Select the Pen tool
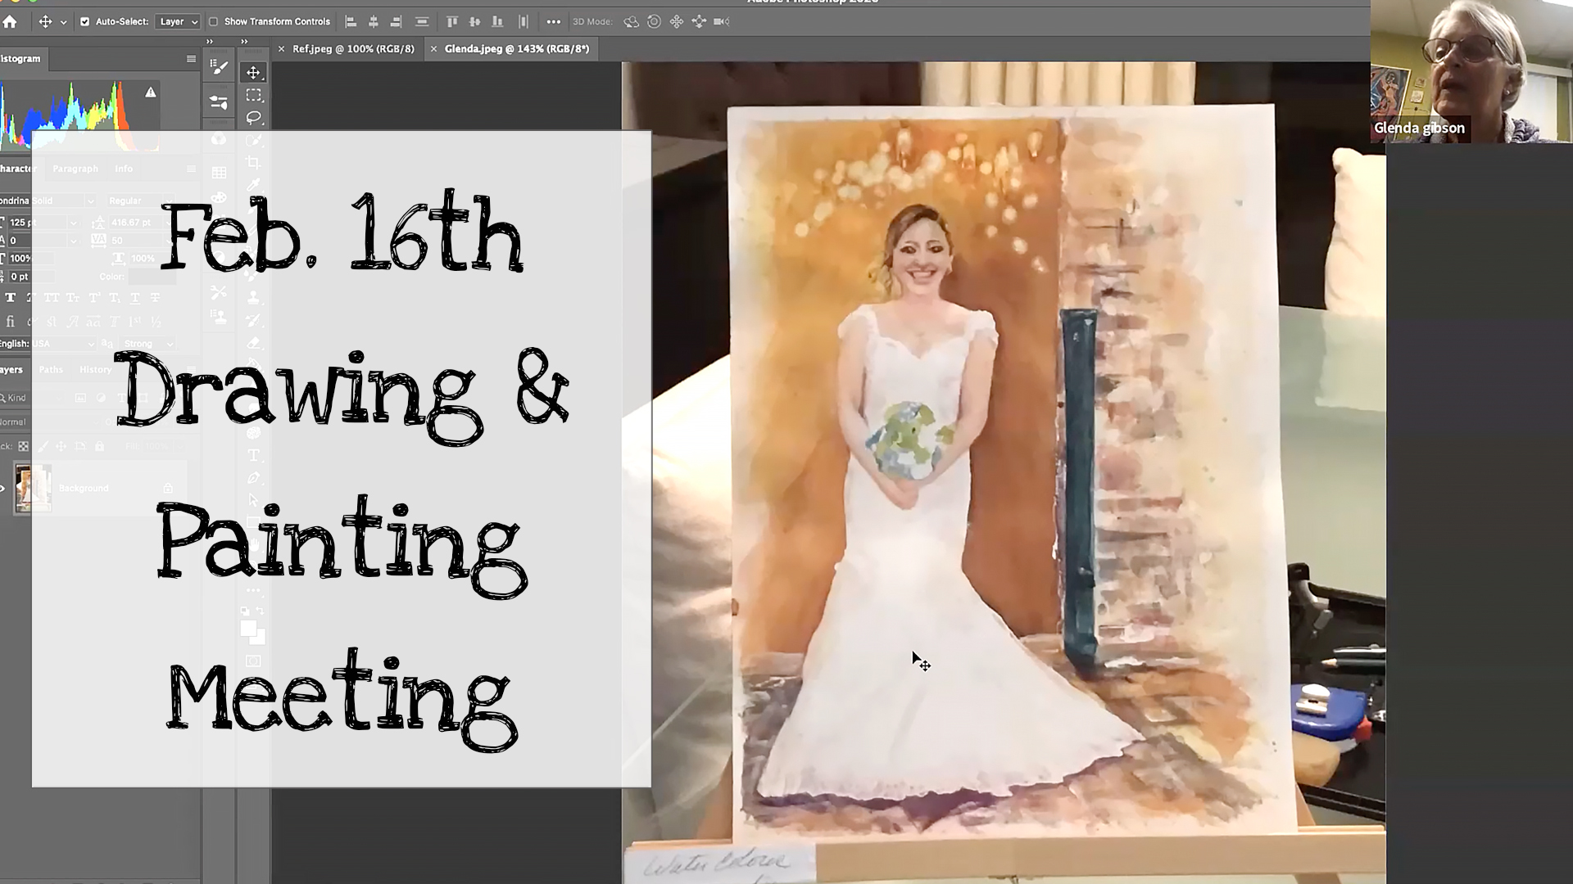The height and width of the screenshot is (884, 1573). 254,478
